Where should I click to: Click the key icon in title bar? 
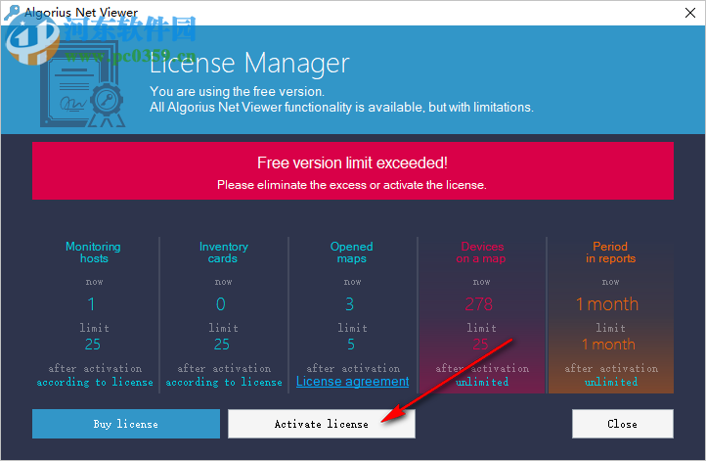[12, 13]
